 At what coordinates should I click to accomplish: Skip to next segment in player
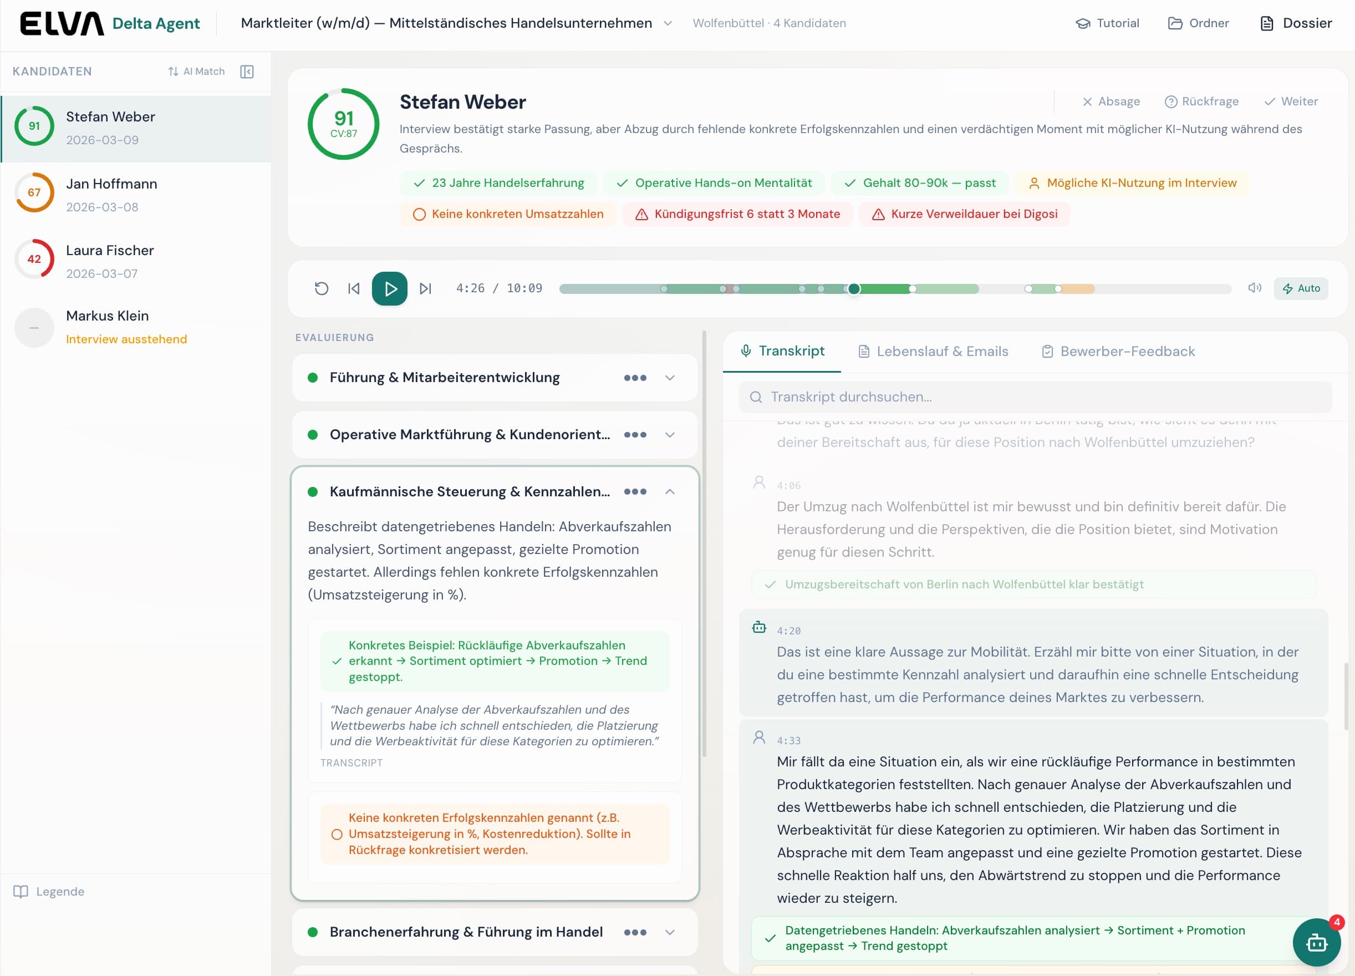click(x=425, y=289)
